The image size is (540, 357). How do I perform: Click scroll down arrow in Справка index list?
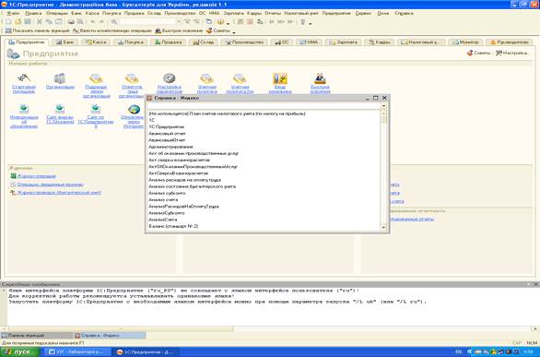(383, 228)
